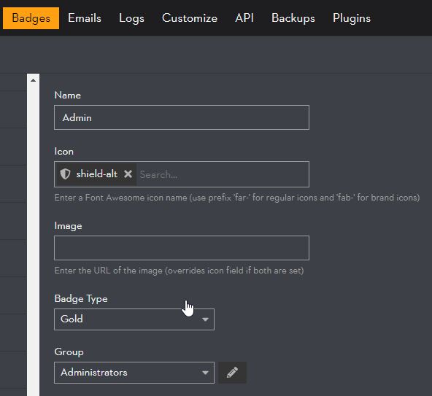Image resolution: width=432 pixels, height=396 pixels.
Task: Select the Gold badge type combo box
Action: [x=134, y=319]
